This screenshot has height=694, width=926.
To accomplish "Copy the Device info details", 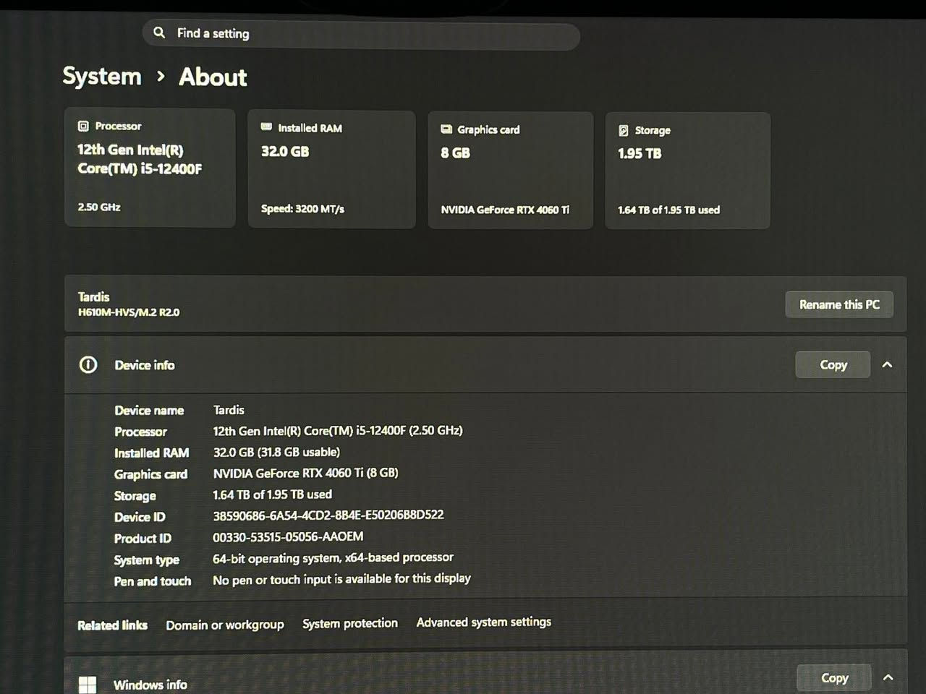I will [833, 365].
